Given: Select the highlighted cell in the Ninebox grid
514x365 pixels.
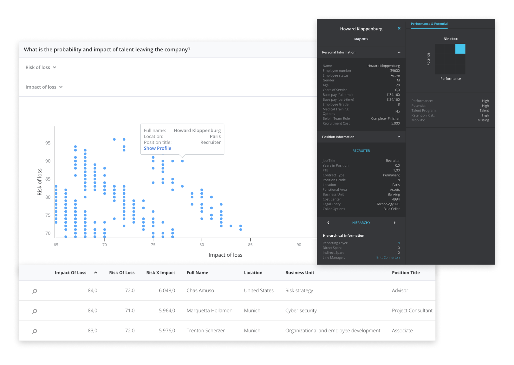Looking at the screenshot, I should click(460, 49).
